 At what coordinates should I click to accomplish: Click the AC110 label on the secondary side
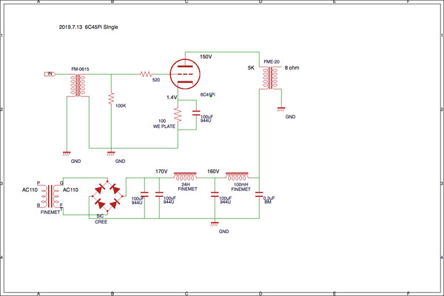[70, 189]
